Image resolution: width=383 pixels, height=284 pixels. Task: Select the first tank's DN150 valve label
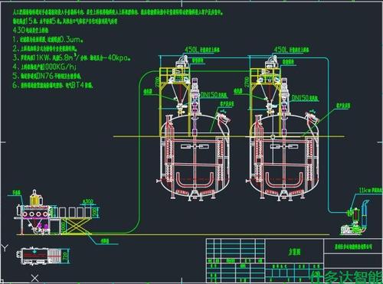pyautogui.click(x=214, y=95)
